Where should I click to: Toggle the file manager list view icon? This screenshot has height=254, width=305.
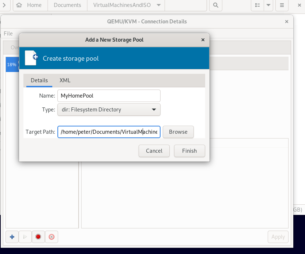pos(257,5)
